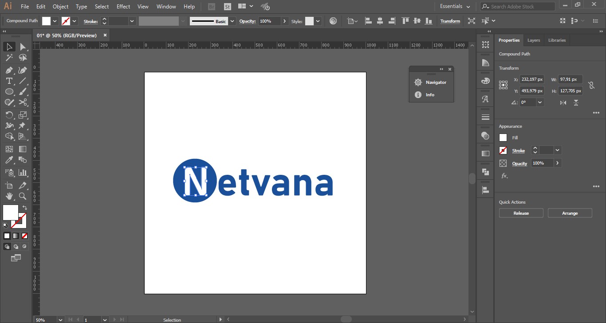Open the Effect menu
This screenshot has height=323, width=606.
pyautogui.click(x=123, y=7)
